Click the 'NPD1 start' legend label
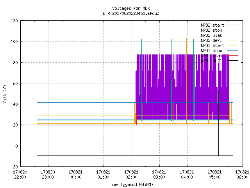This screenshot has height=188, width=250. [212, 45]
